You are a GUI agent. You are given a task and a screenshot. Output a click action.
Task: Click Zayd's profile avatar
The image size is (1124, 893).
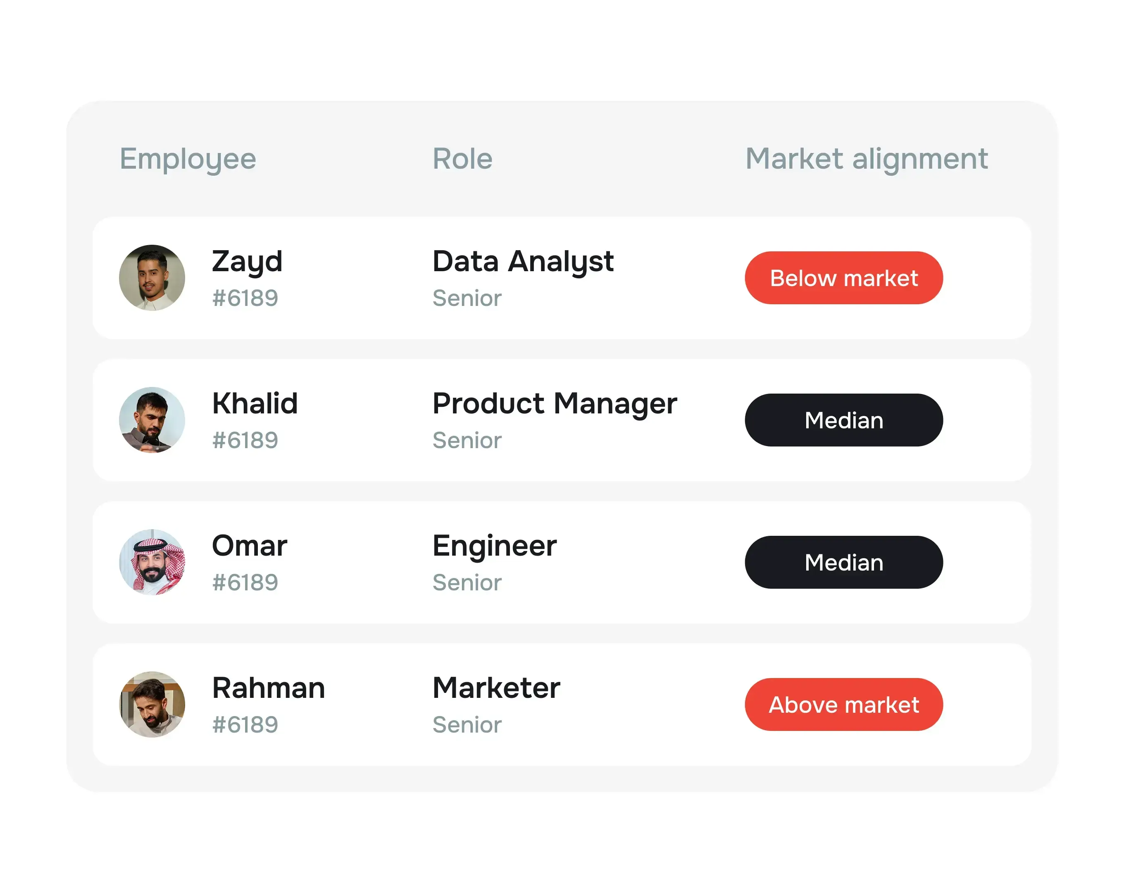152,278
